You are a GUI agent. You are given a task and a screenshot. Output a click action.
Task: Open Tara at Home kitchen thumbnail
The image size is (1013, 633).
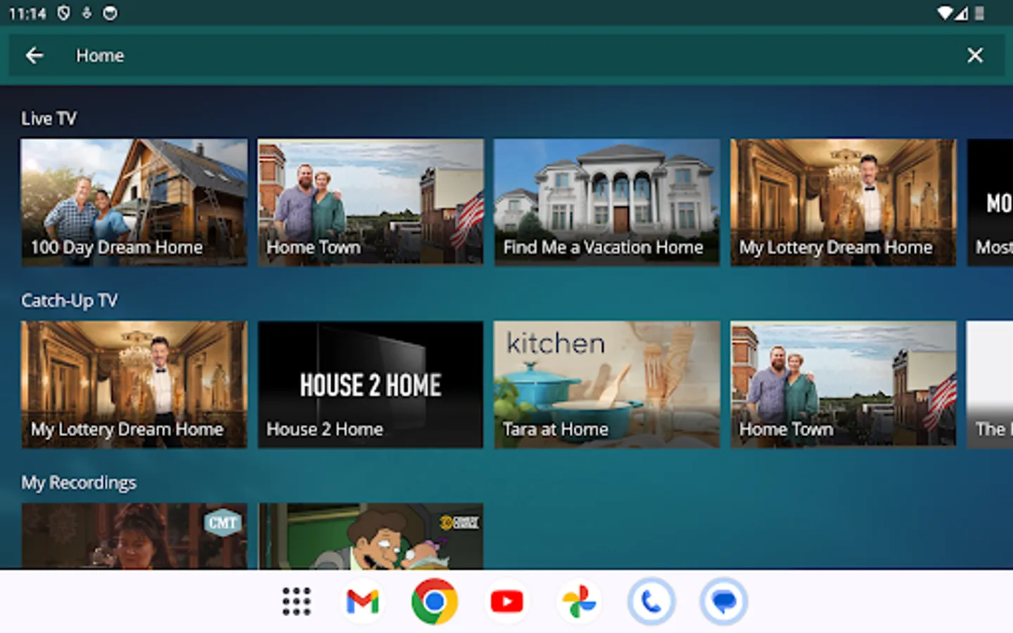[607, 384]
